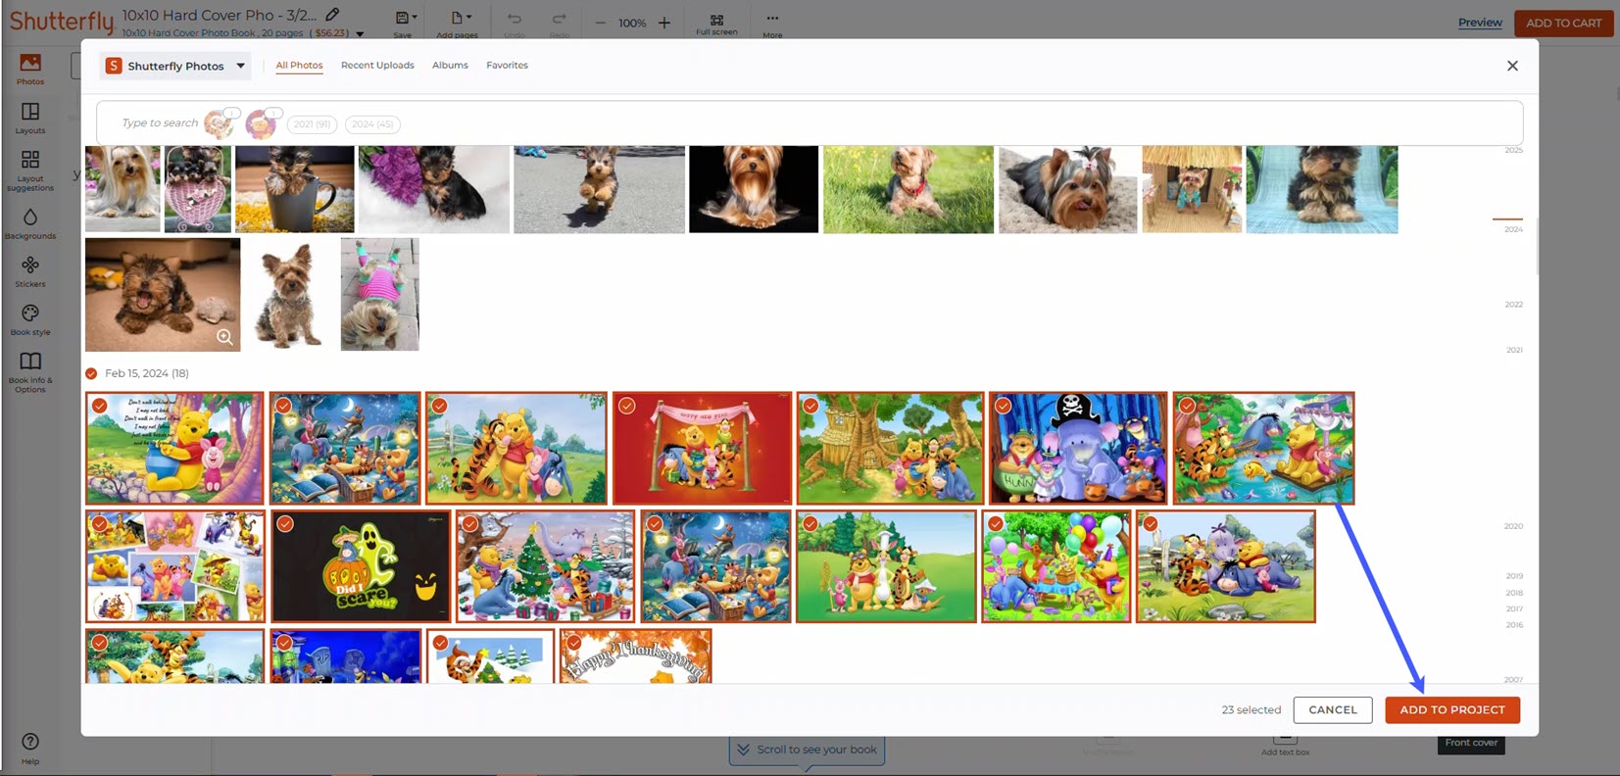Click 'Scroll to see your book' button
This screenshot has height=776, width=1620.
coord(807,750)
